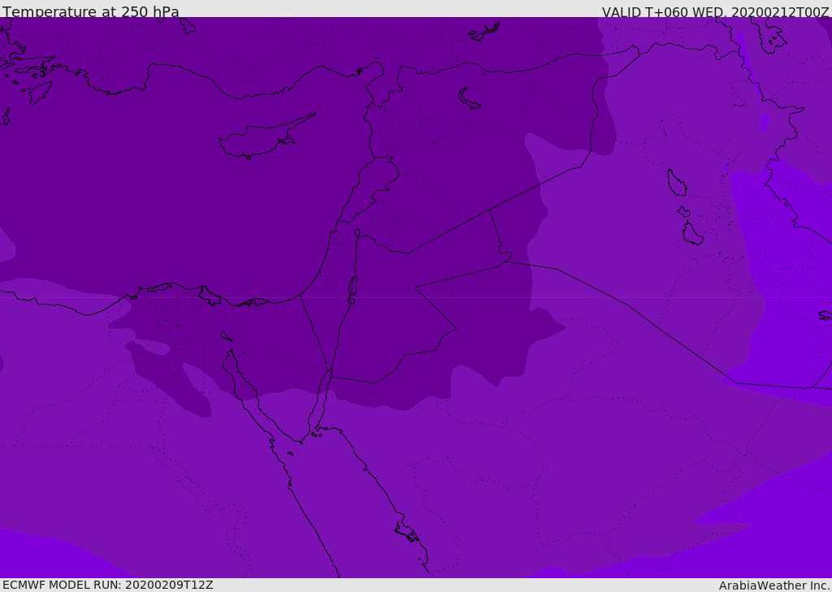Click Lake Urmia at top right
Viewport: 832px width, 592px height.
(769, 34)
